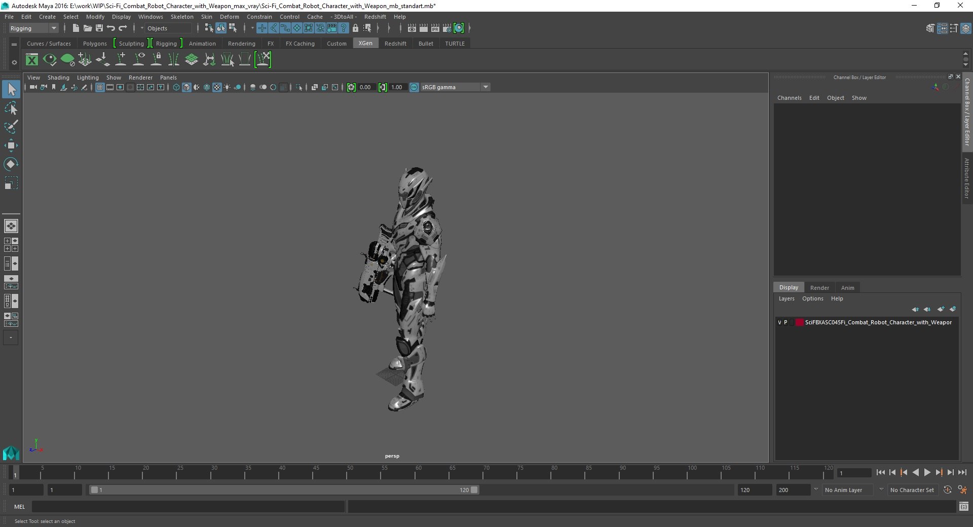This screenshot has height=527, width=973.
Task: Switch to single perspective pane layout
Action: (x=11, y=226)
